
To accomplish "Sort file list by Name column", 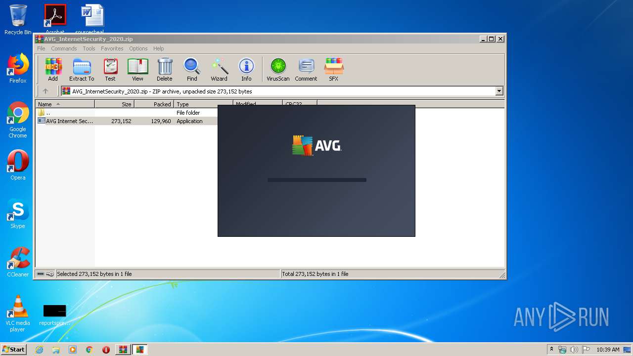I will [65, 104].
